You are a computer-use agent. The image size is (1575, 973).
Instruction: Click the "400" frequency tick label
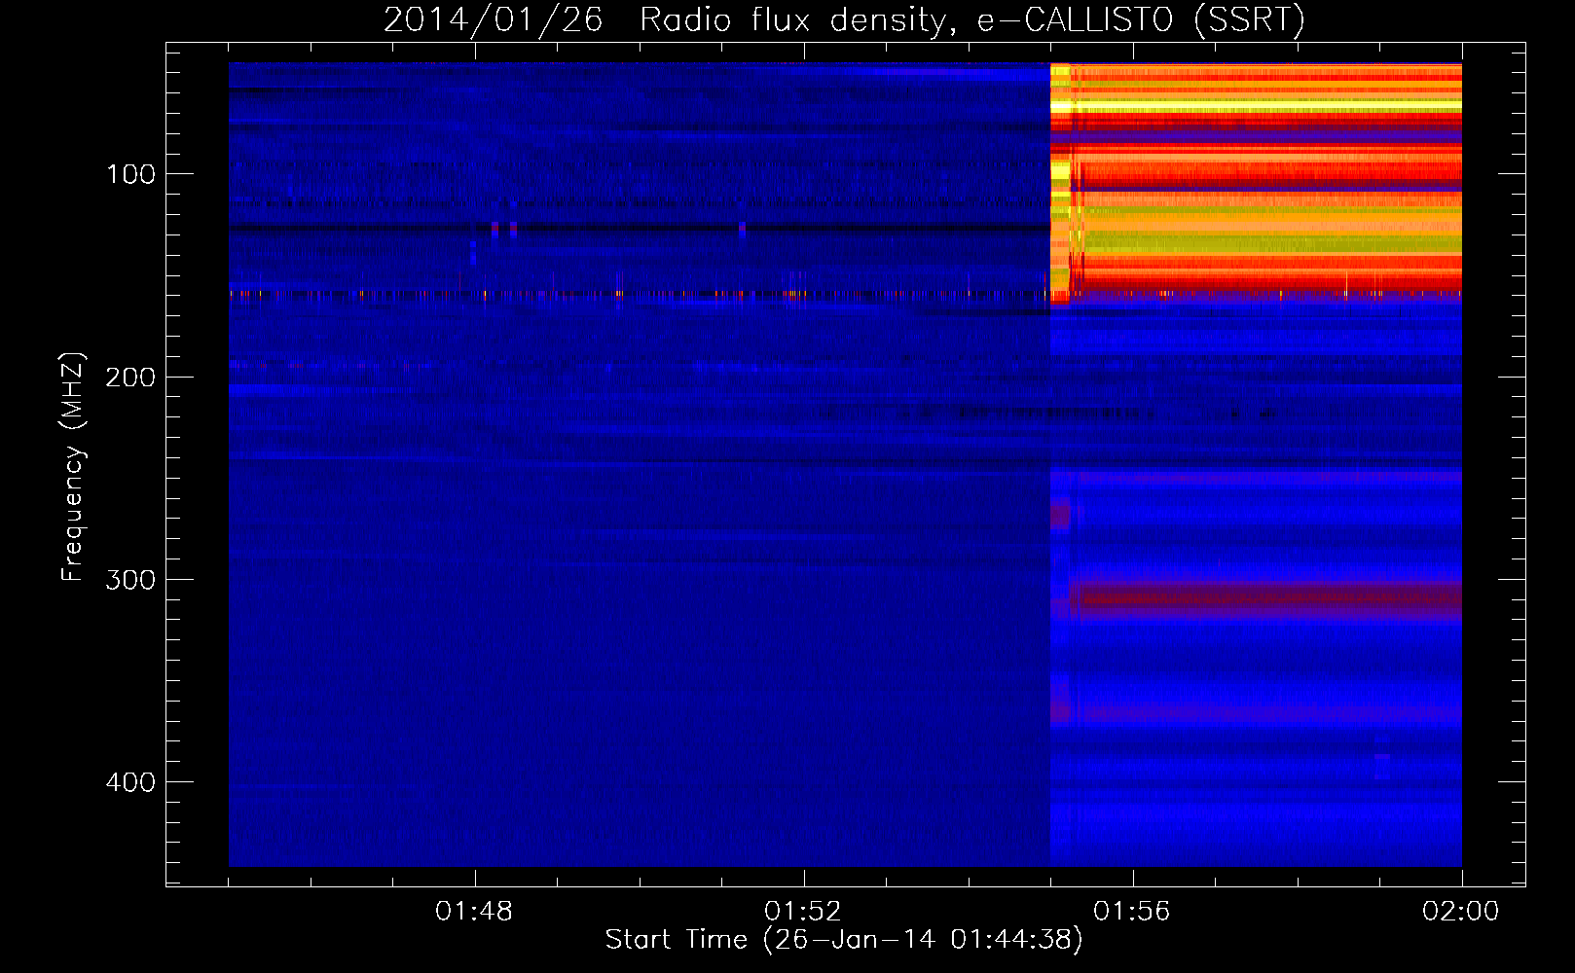coord(130,782)
